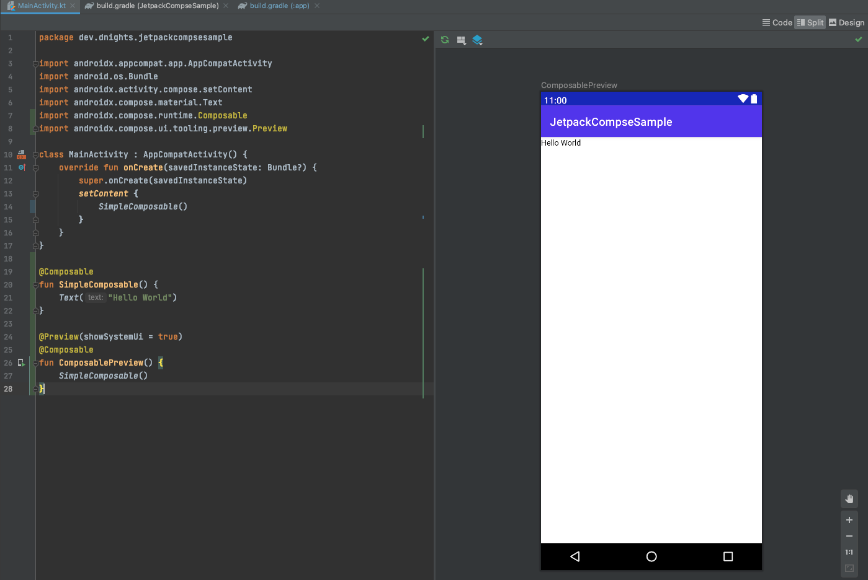Click the android.os.Bundle import line
868x580 pixels.
coord(98,76)
